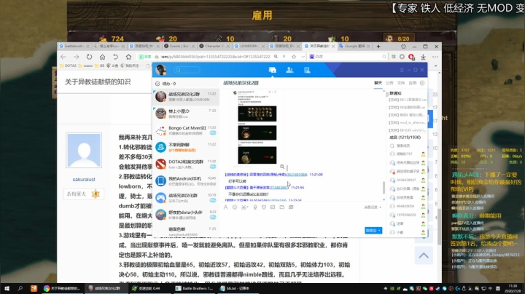Open the emoji picker in chat toolbar
Viewport: 525px width, 294px height.
pos(235,207)
